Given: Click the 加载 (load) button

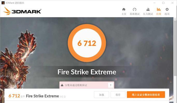Looking at the screenshot, I should pos(102,95).
